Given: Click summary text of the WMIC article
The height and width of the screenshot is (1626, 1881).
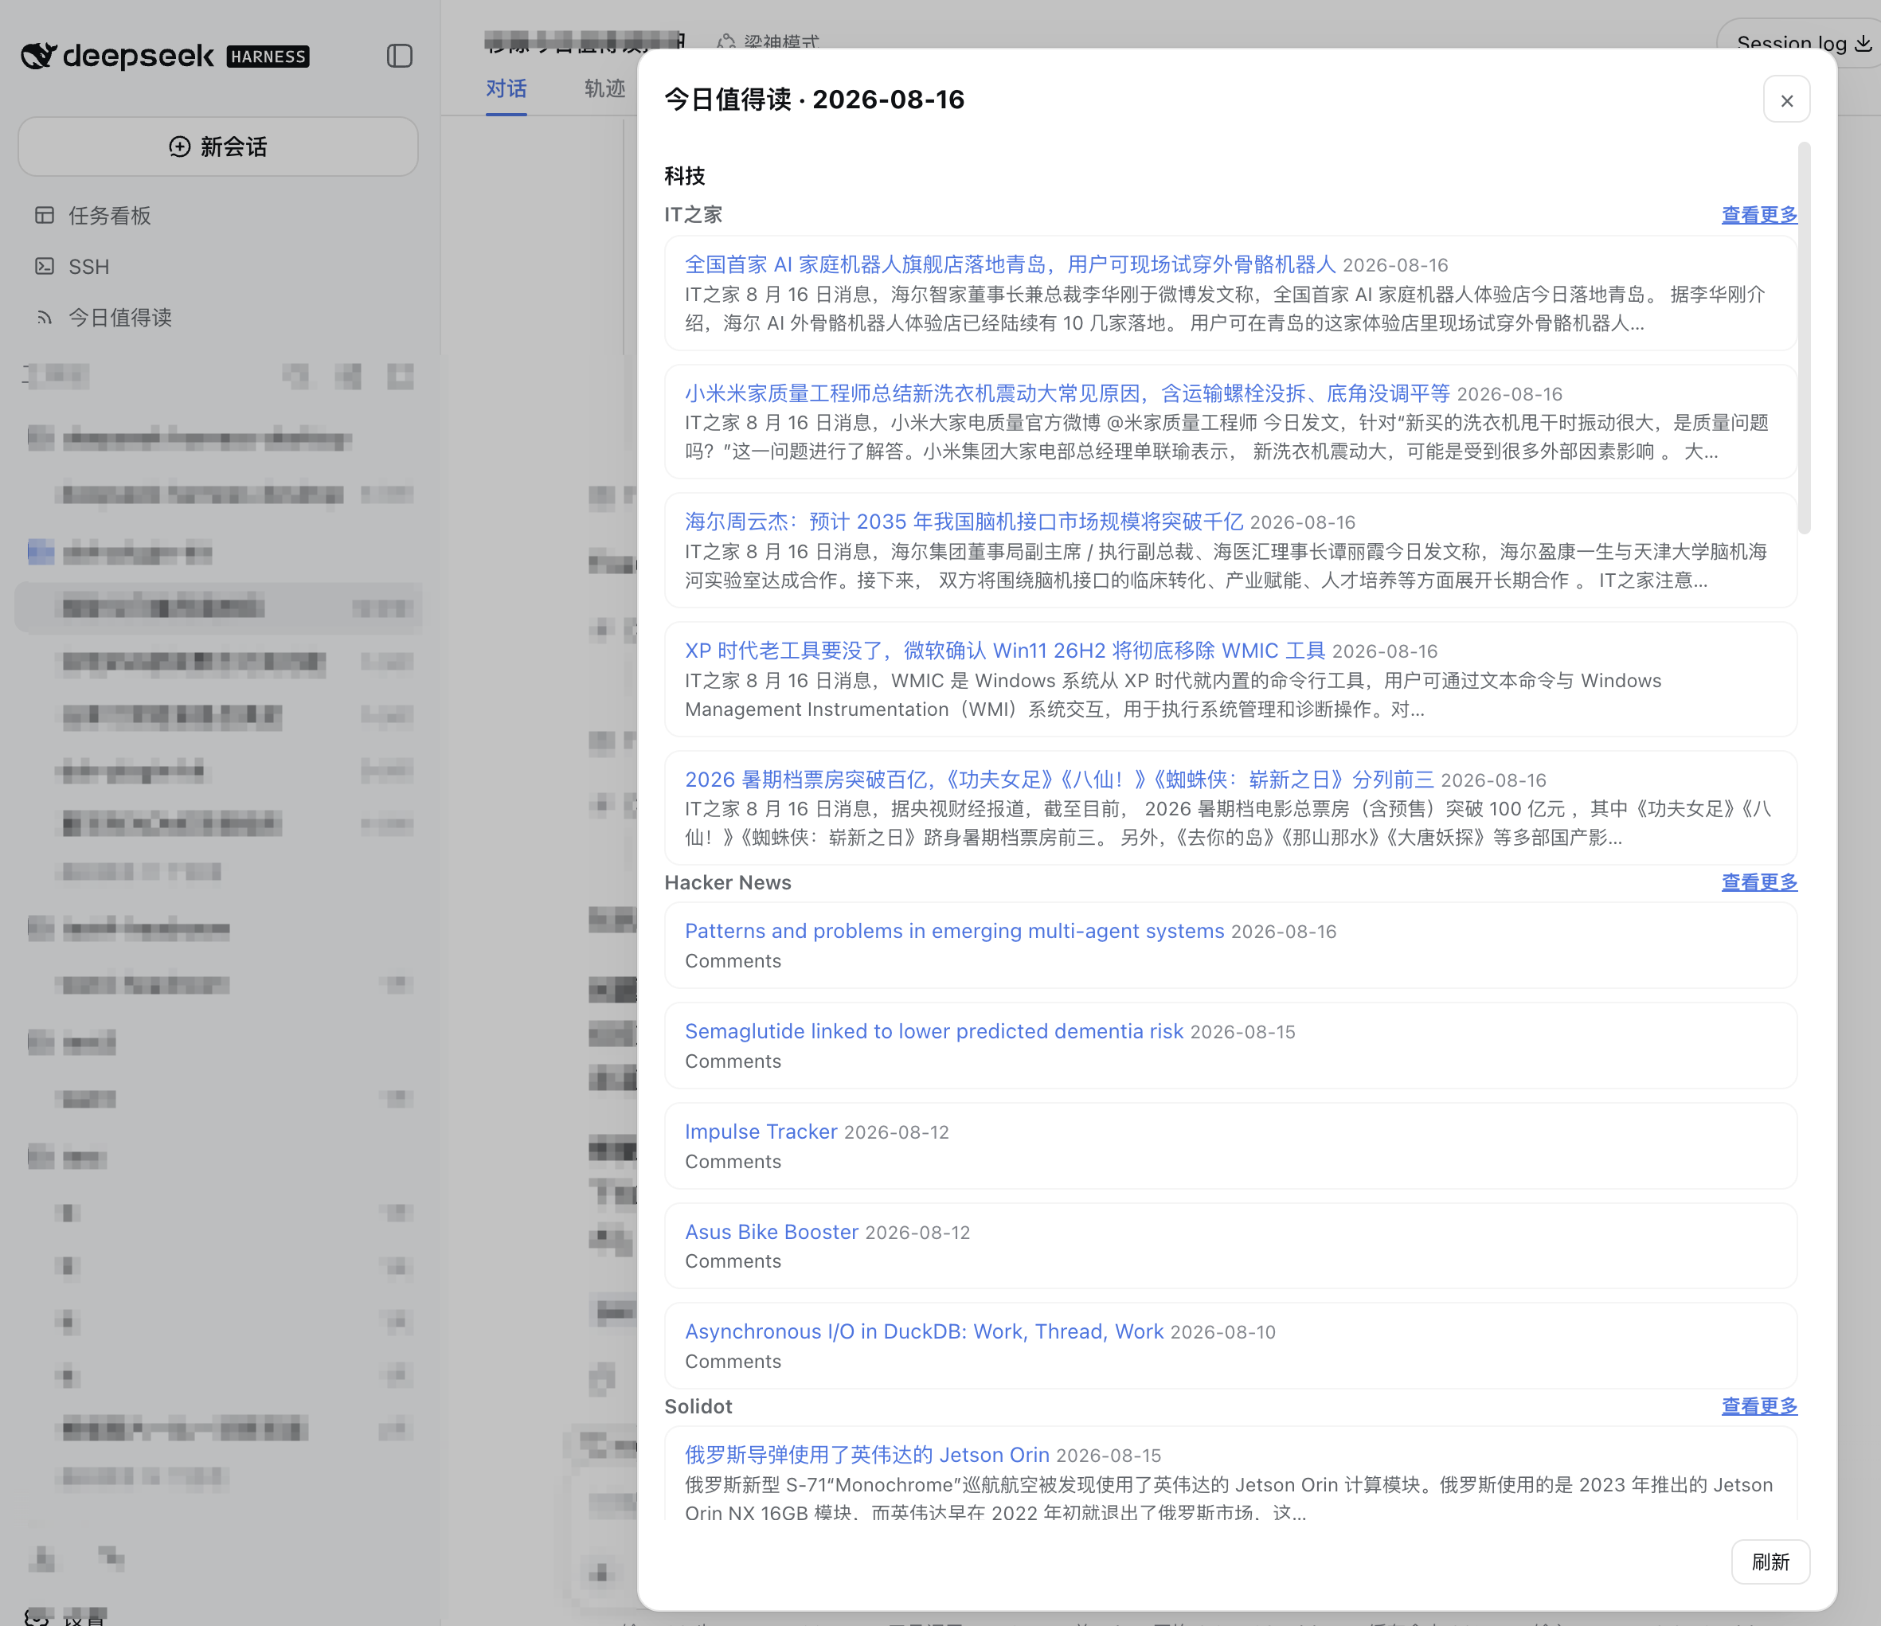Looking at the screenshot, I should click(x=1173, y=694).
